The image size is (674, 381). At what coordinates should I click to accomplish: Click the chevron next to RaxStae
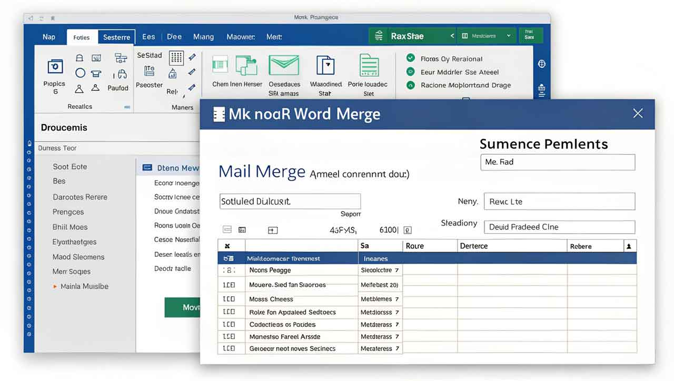[x=452, y=36]
